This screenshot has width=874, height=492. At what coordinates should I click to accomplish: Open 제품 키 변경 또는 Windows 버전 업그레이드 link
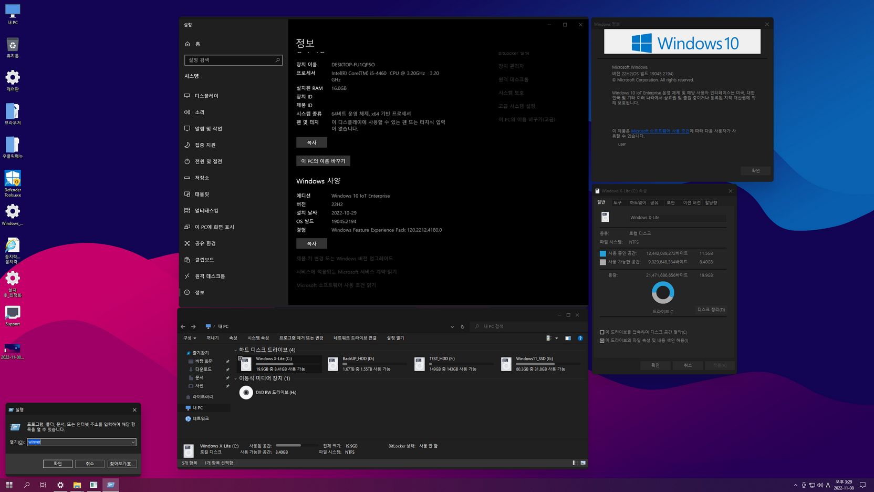pos(345,259)
